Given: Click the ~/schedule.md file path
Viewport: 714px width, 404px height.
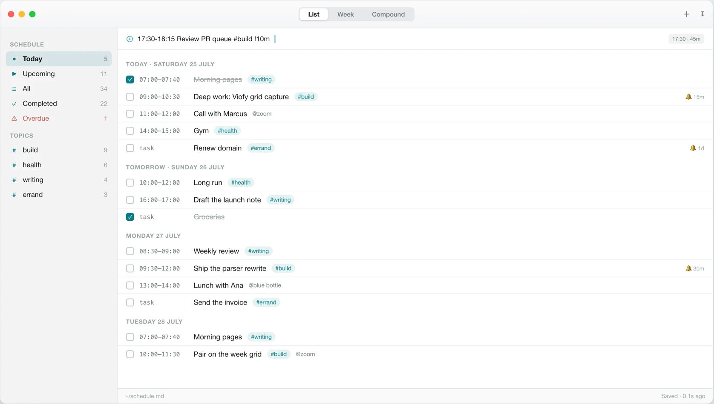Looking at the screenshot, I should tap(144, 396).
